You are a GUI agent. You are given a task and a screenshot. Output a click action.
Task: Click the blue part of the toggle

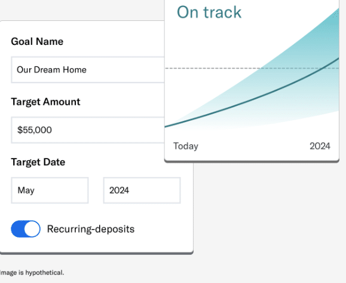[x=17, y=229]
